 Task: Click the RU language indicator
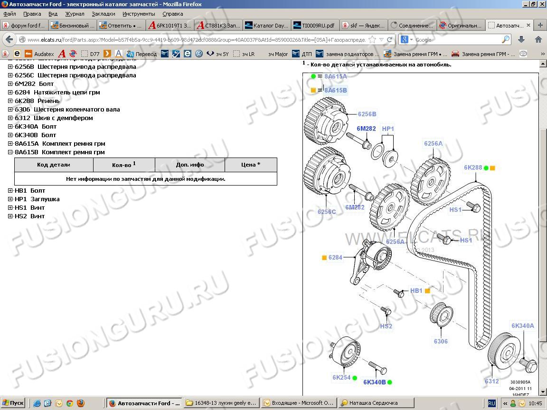491,403
